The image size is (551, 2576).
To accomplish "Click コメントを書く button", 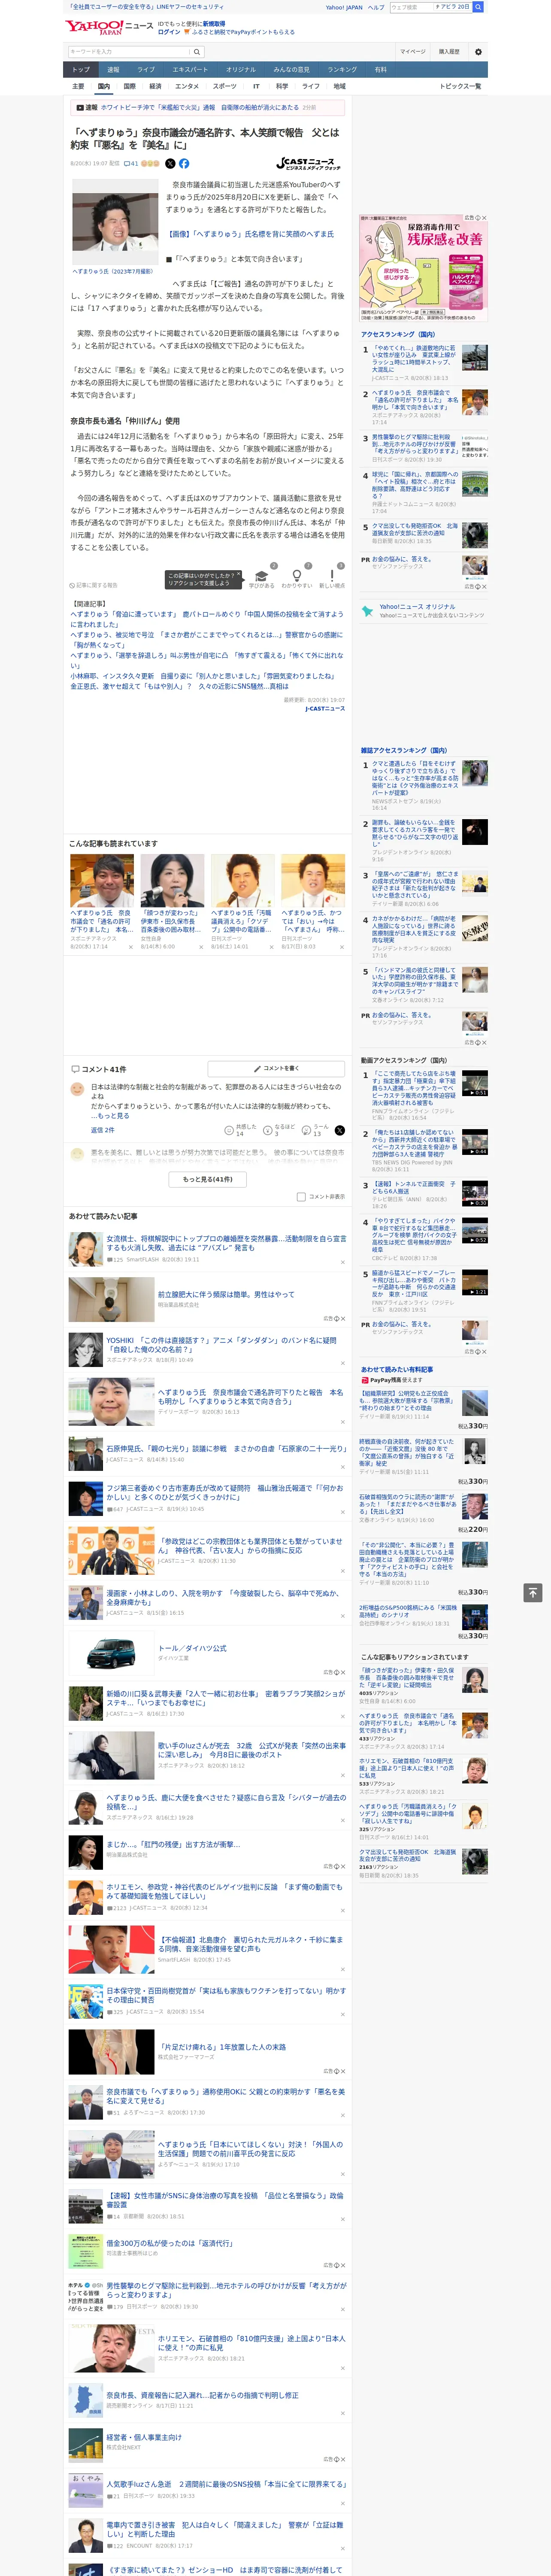I will coord(276,1068).
